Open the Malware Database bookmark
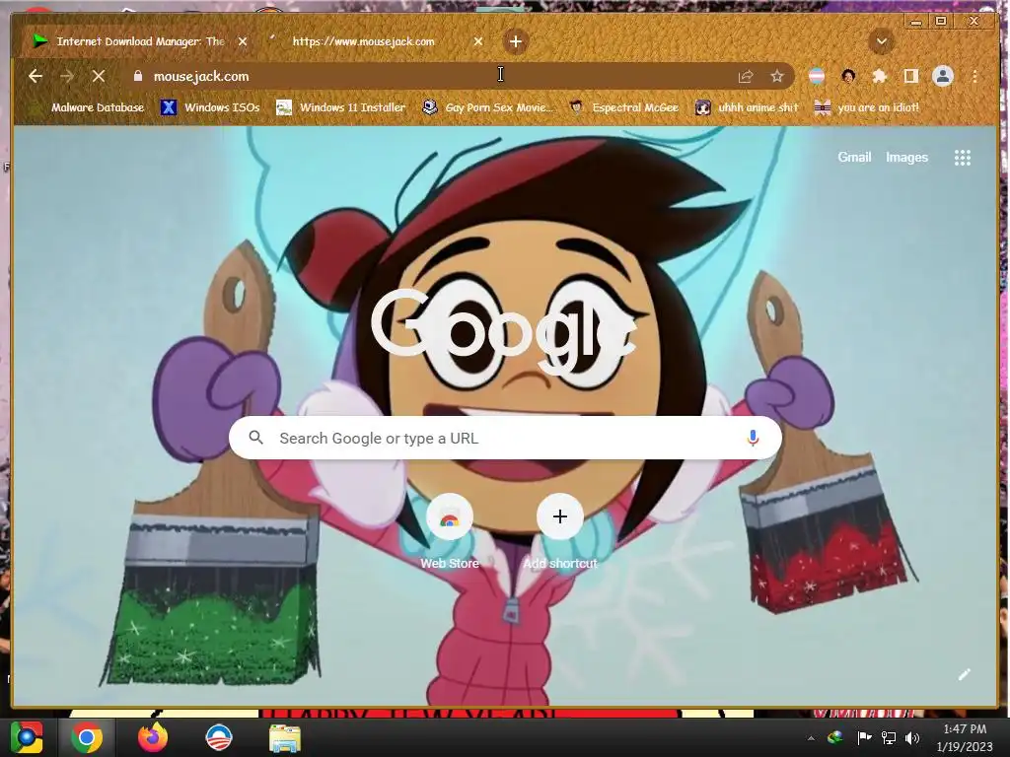 pos(89,107)
